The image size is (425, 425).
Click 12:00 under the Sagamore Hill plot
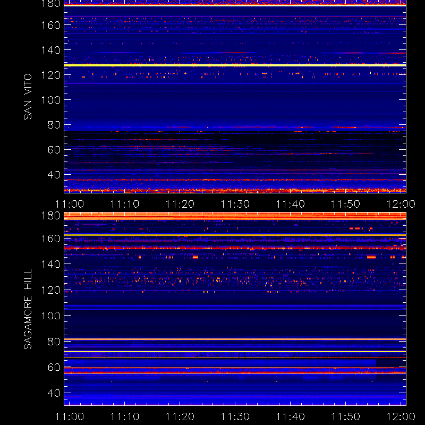coord(401,416)
